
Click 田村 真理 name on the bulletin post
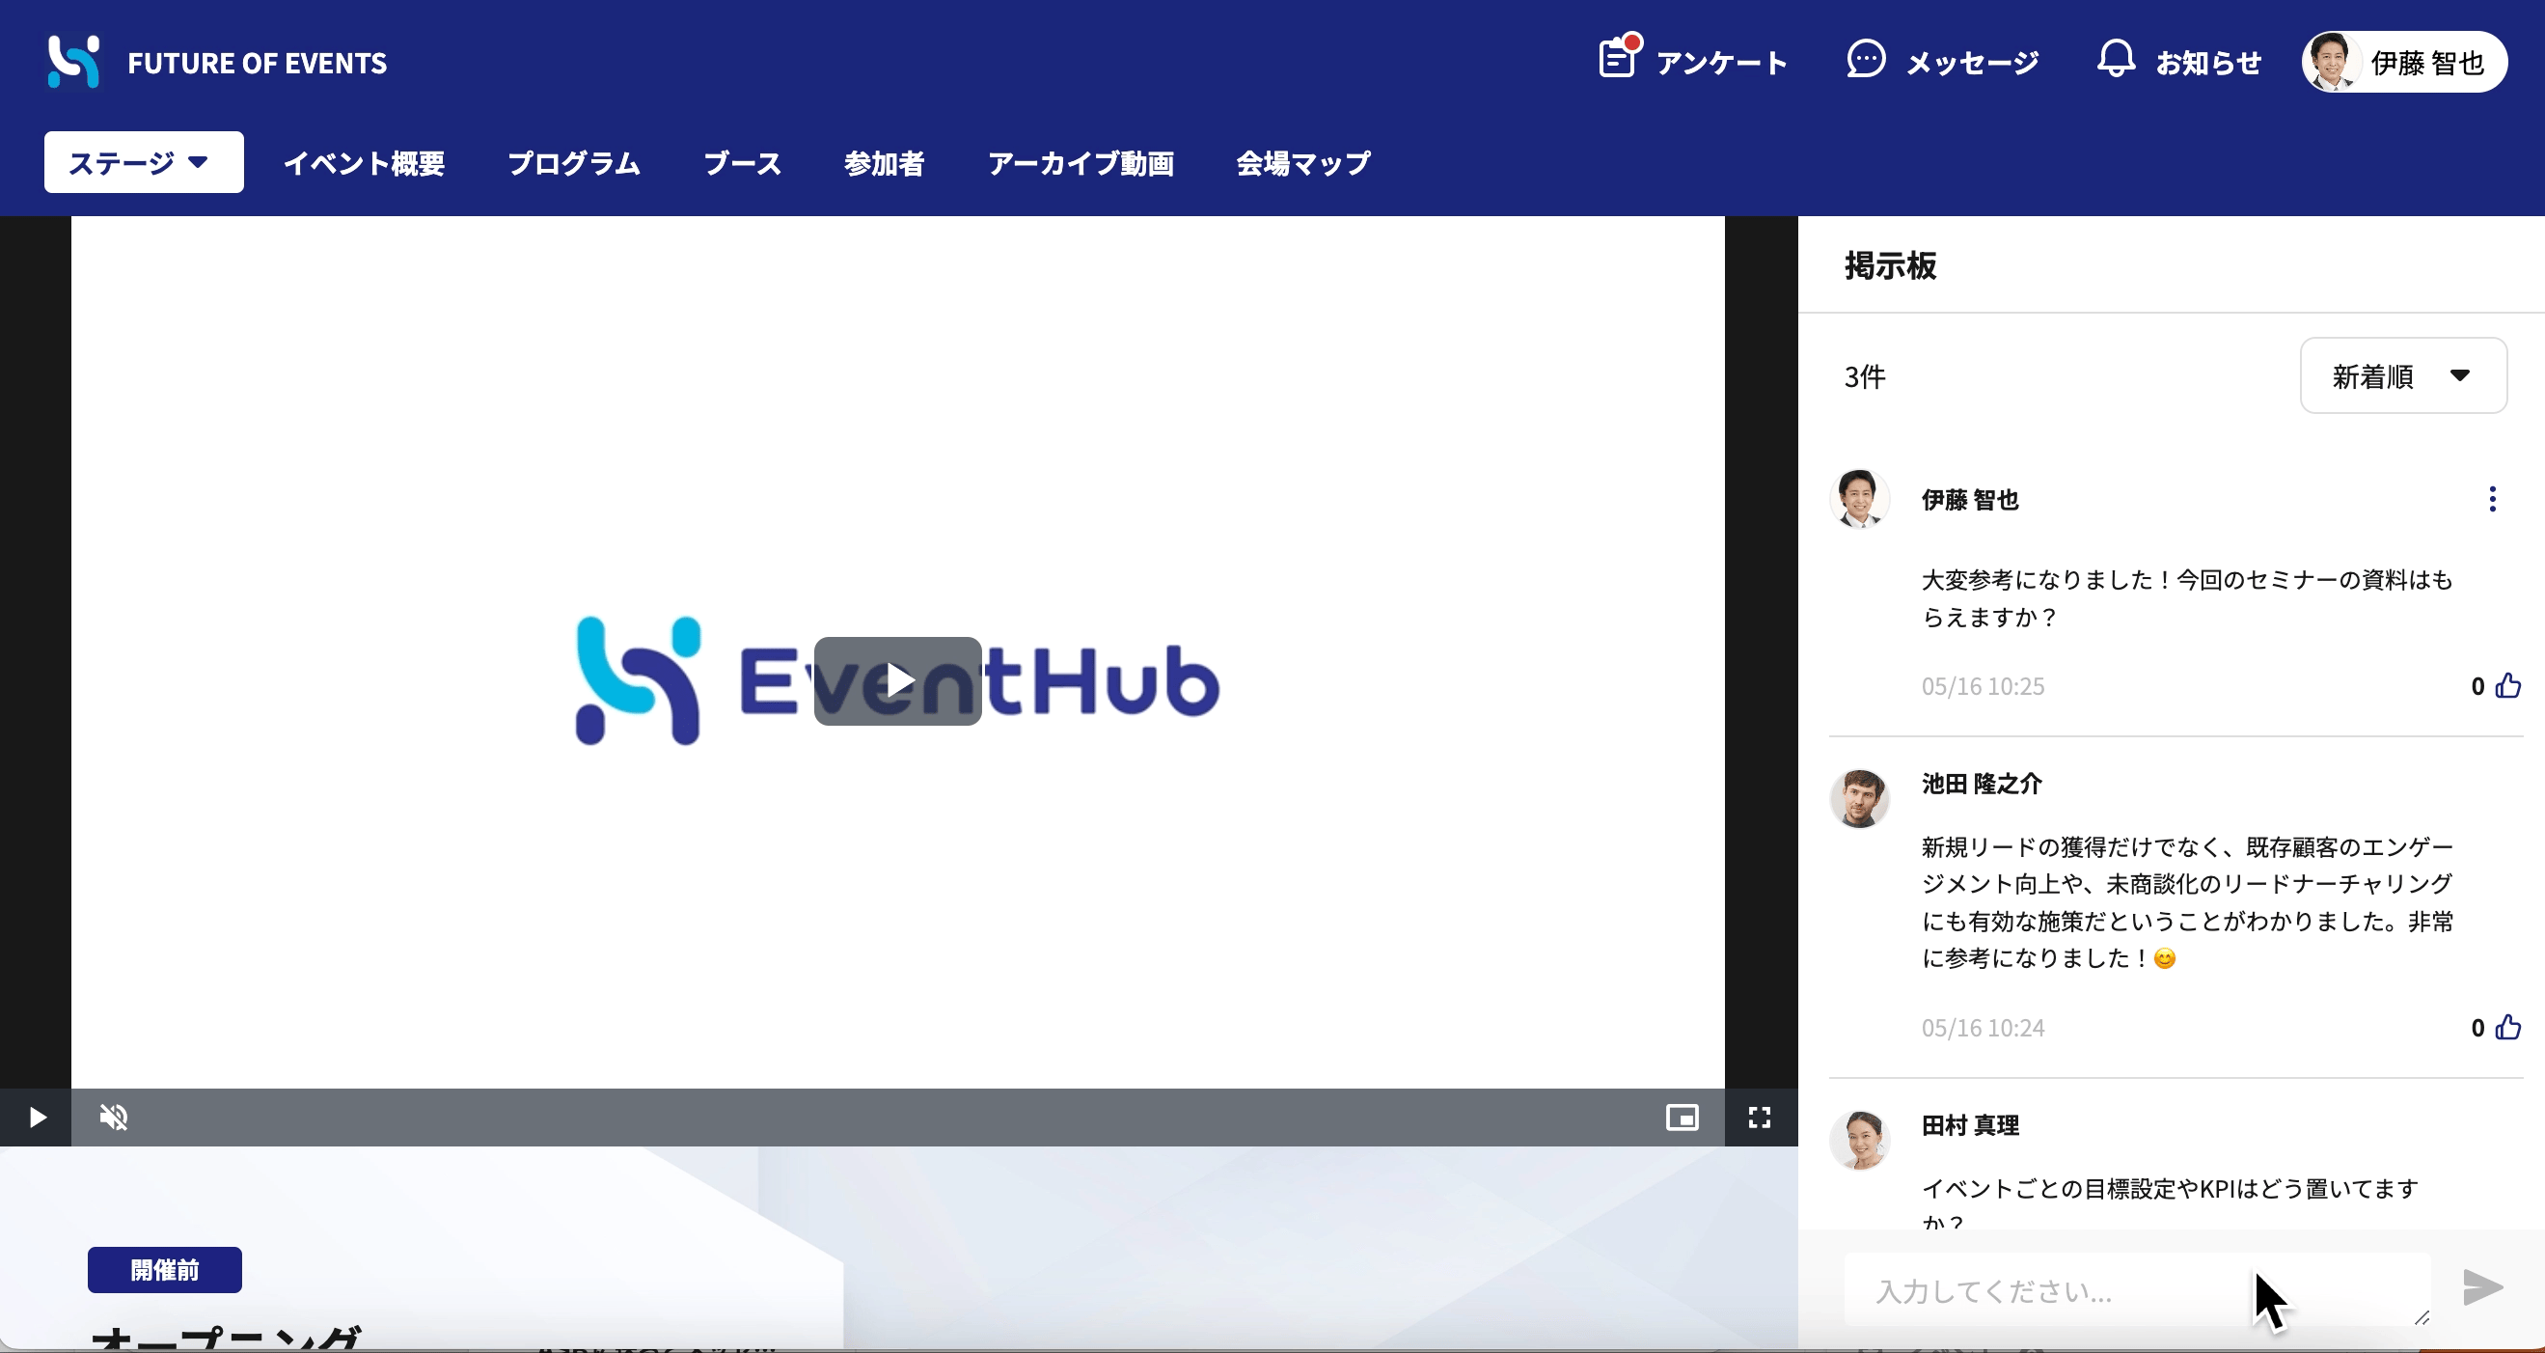[1970, 1125]
